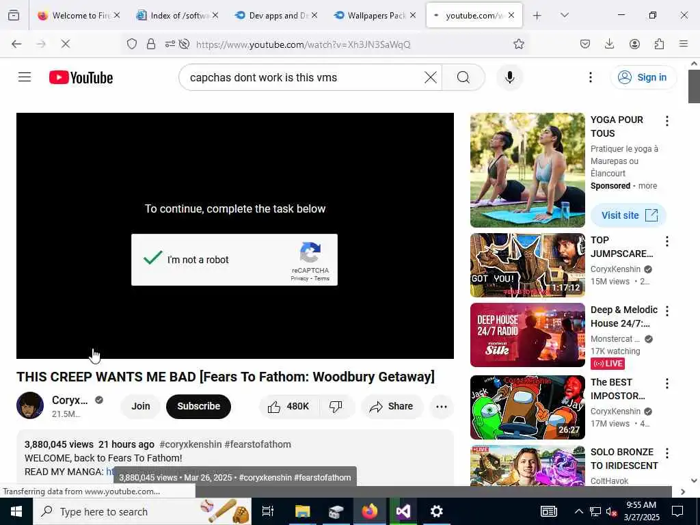Screen dimensions: 700x525
Task: Expand the list all tabs dropdown arrow
Action: pyautogui.click(x=564, y=15)
